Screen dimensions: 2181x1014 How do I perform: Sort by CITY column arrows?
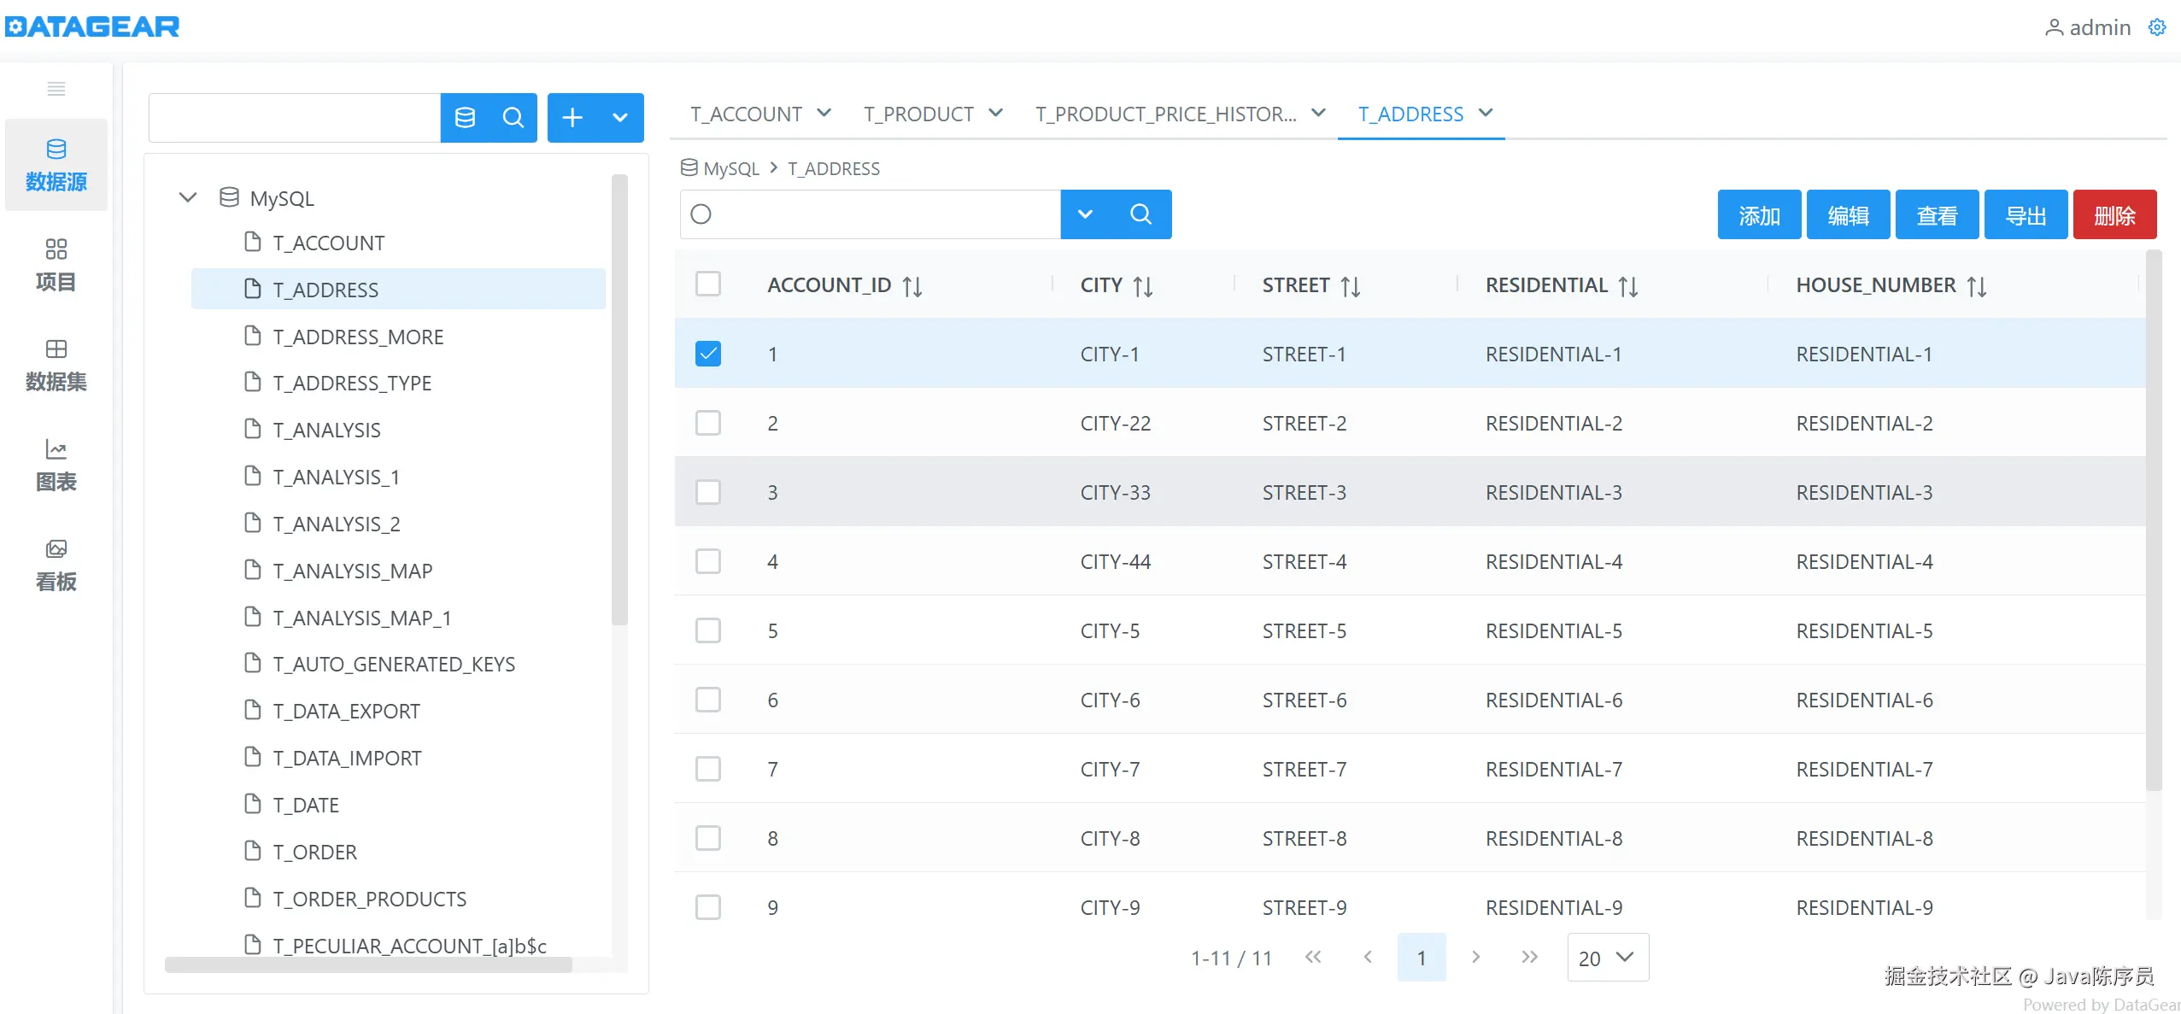point(1143,286)
